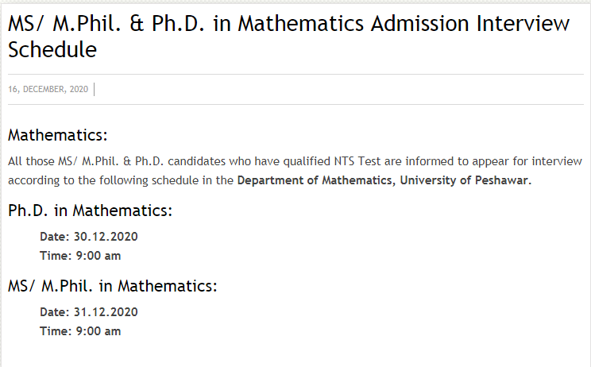Click the word Interview in the title

coord(523,23)
